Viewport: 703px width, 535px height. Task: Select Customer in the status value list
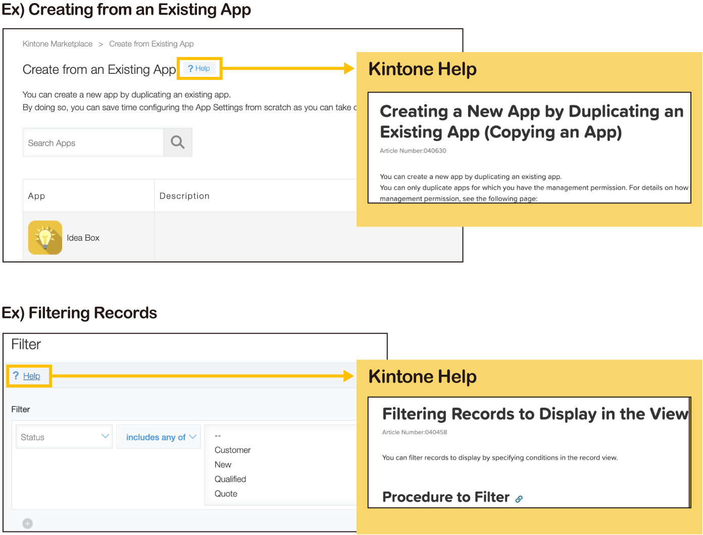(232, 450)
